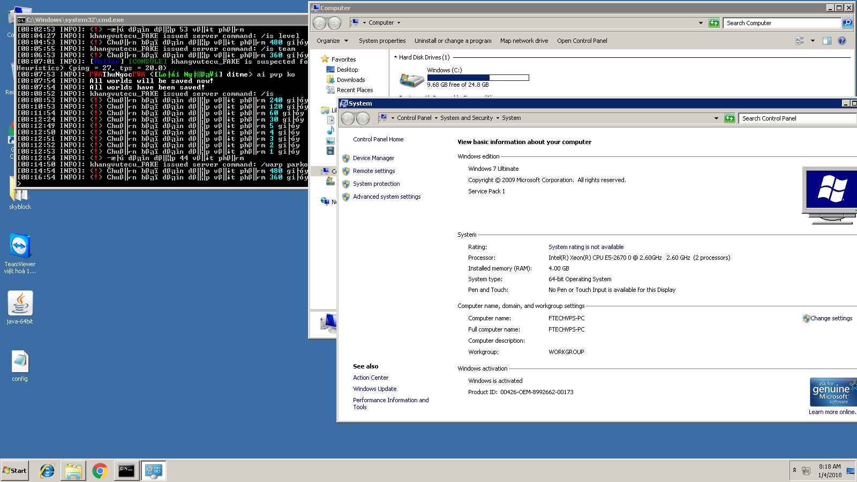Click Uninstall or change a program

click(453, 41)
